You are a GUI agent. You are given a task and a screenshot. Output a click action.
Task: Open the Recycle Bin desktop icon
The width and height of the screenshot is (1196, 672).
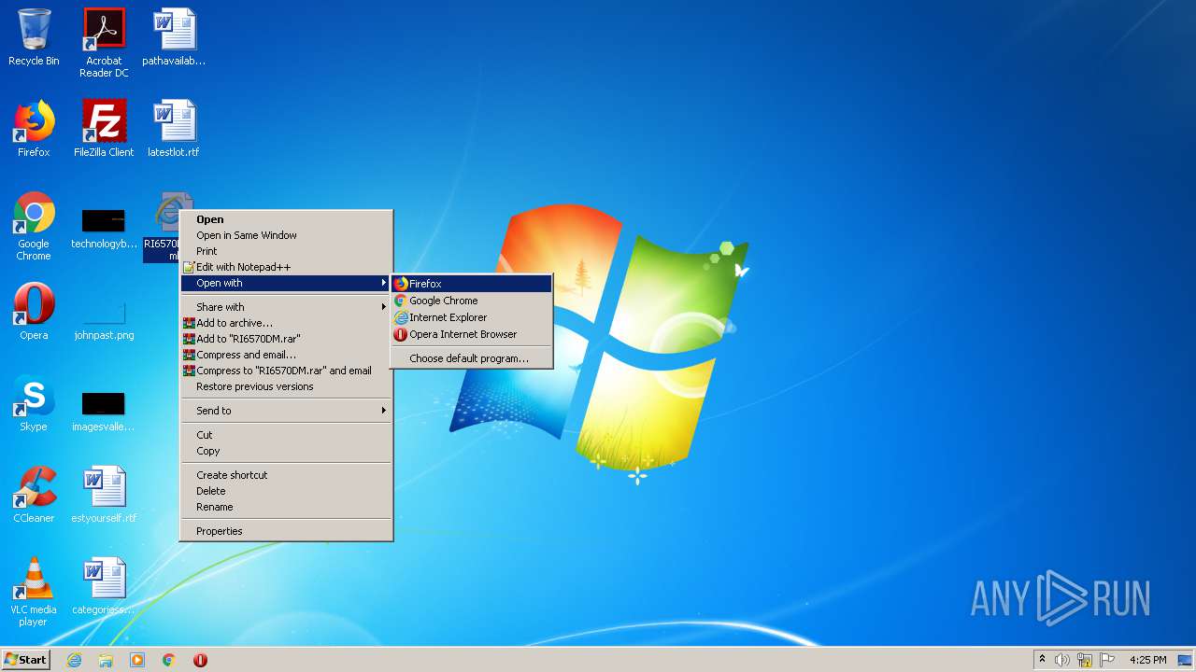tap(34, 38)
